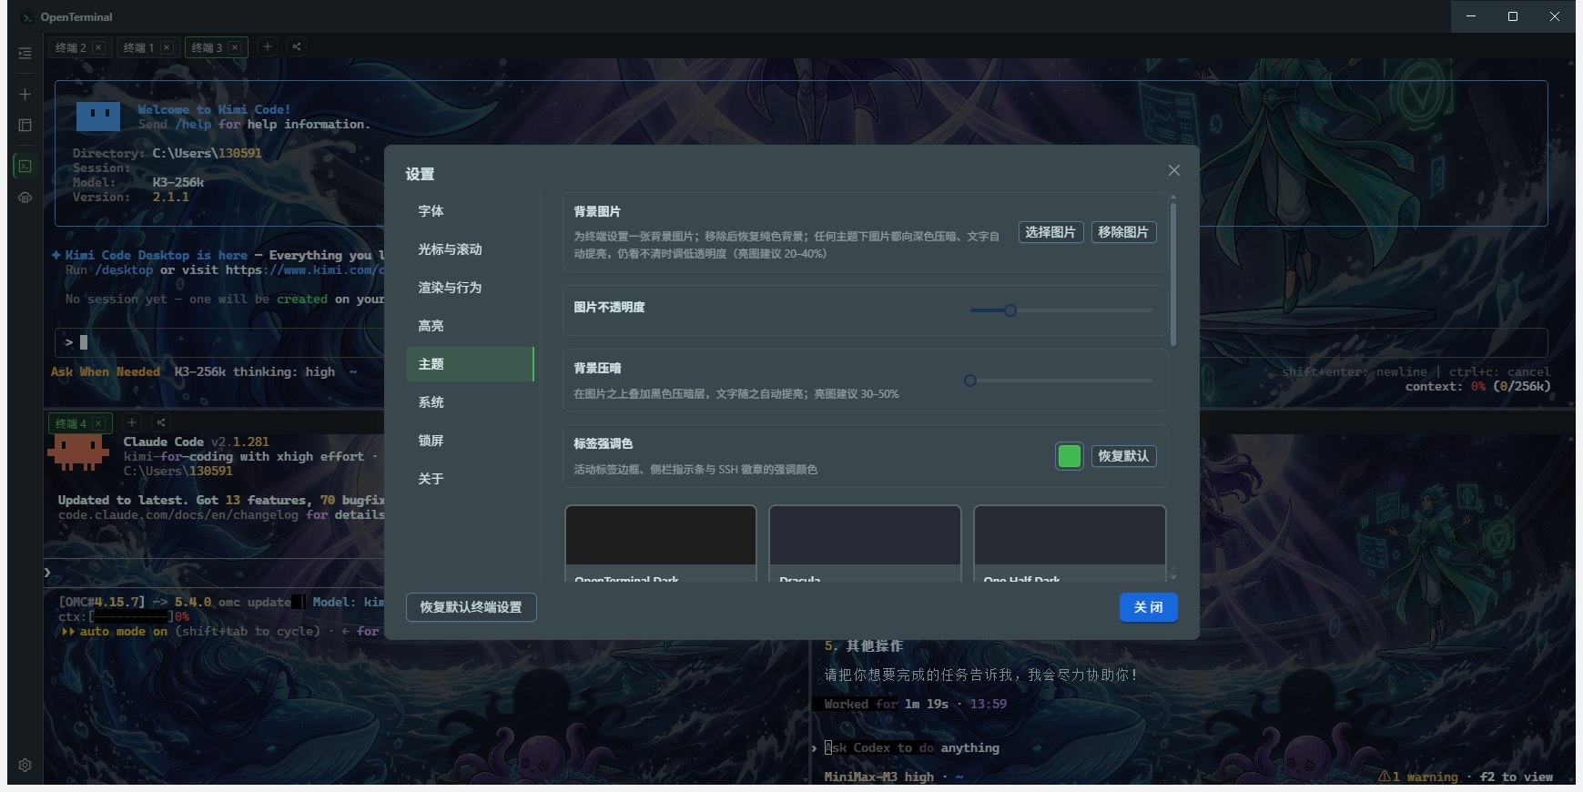The width and height of the screenshot is (1583, 792).
Task: Click the 'context: 0% (0/256k)' status
Action: tap(1477, 387)
